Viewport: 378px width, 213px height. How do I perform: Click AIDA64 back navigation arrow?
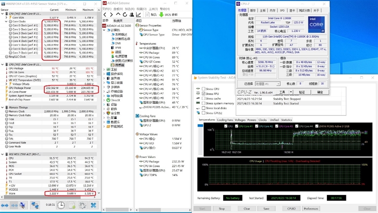coord(105,15)
